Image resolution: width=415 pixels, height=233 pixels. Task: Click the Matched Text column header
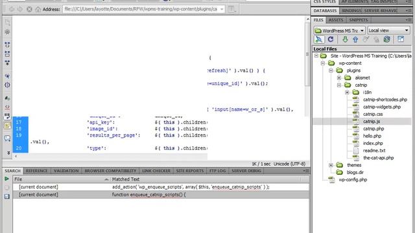coord(206,179)
